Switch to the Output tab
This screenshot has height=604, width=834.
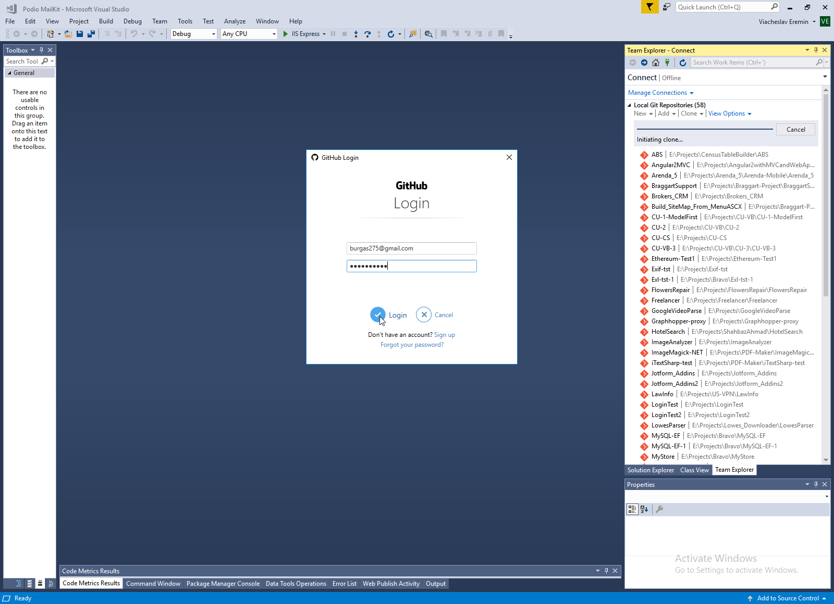pos(436,584)
